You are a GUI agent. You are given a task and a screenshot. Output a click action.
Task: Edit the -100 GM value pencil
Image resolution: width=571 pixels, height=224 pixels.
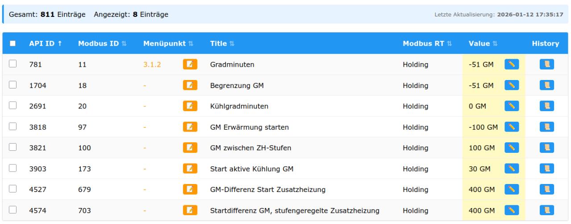pos(511,127)
